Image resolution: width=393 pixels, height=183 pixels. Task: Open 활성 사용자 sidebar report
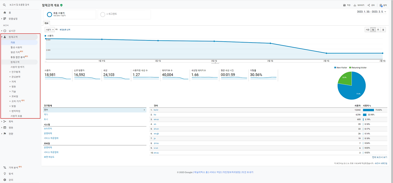(x=16, y=47)
